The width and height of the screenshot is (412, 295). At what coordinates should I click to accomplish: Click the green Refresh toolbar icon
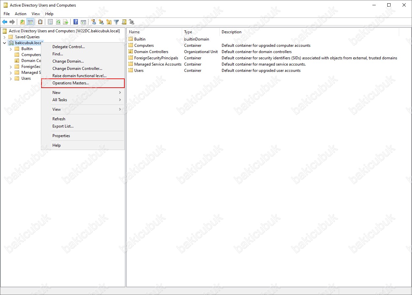click(x=58, y=22)
